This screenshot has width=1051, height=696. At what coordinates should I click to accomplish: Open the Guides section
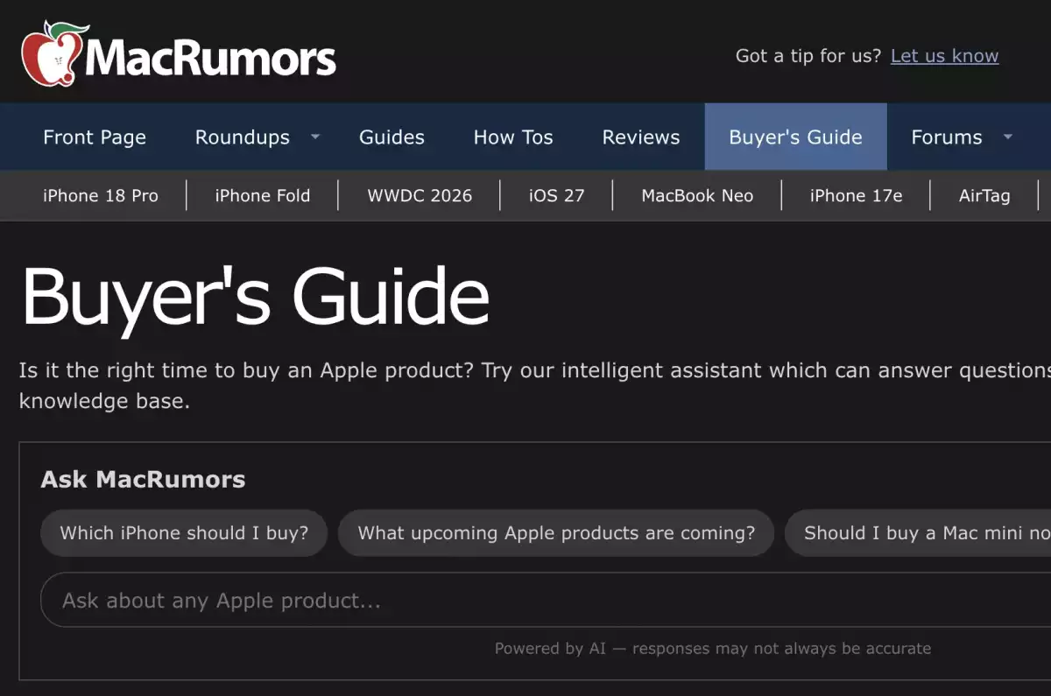tap(391, 137)
